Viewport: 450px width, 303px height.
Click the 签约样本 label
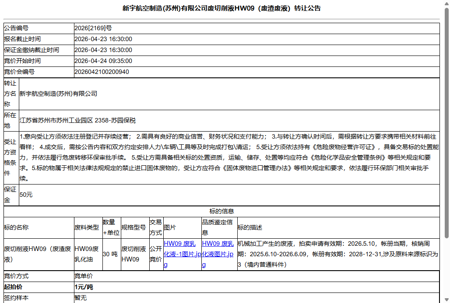tap(16, 298)
